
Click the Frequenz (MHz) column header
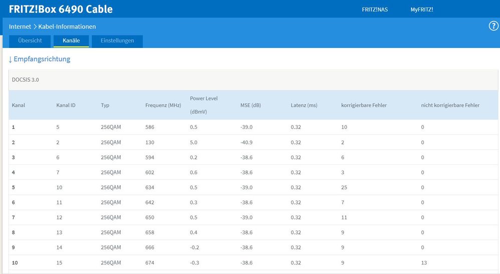pyautogui.click(x=163, y=105)
